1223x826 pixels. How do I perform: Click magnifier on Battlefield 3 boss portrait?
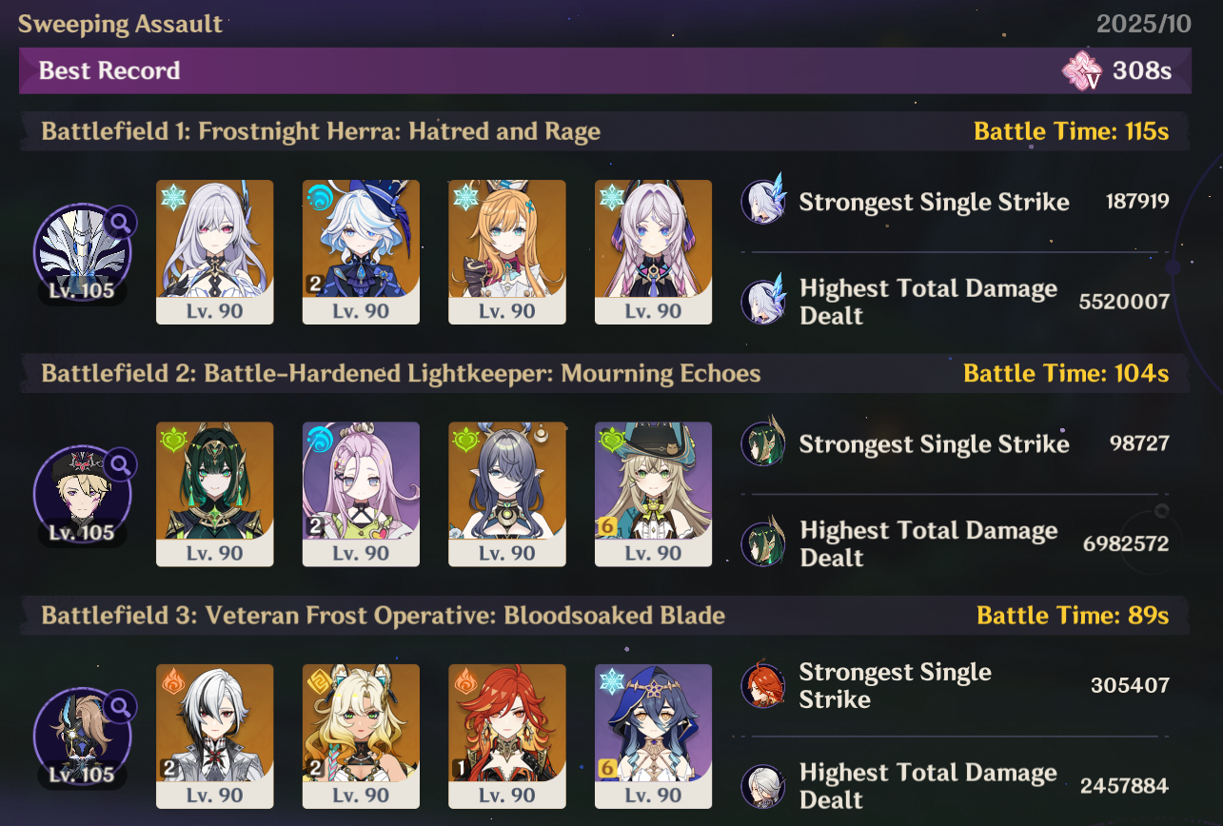(121, 706)
